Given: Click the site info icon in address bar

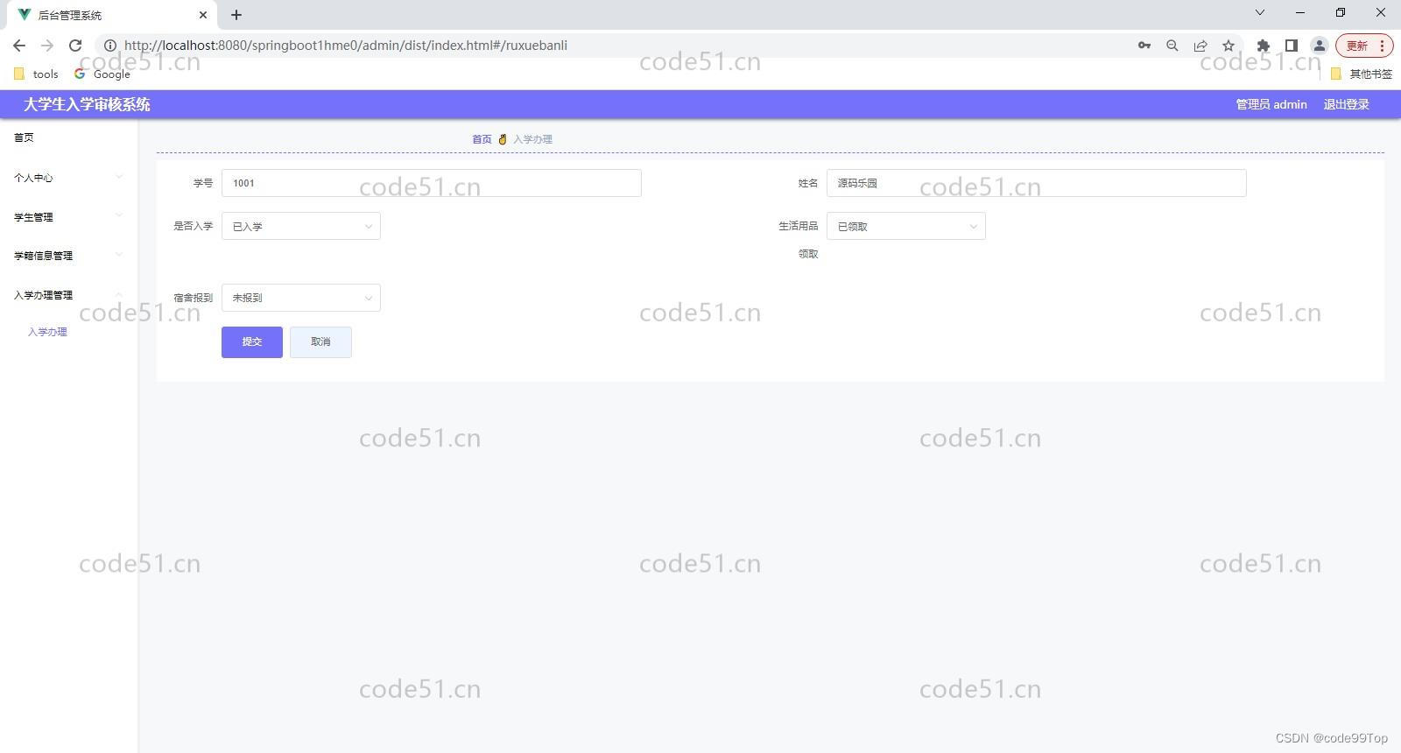Looking at the screenshot, I should pos(110,46).
